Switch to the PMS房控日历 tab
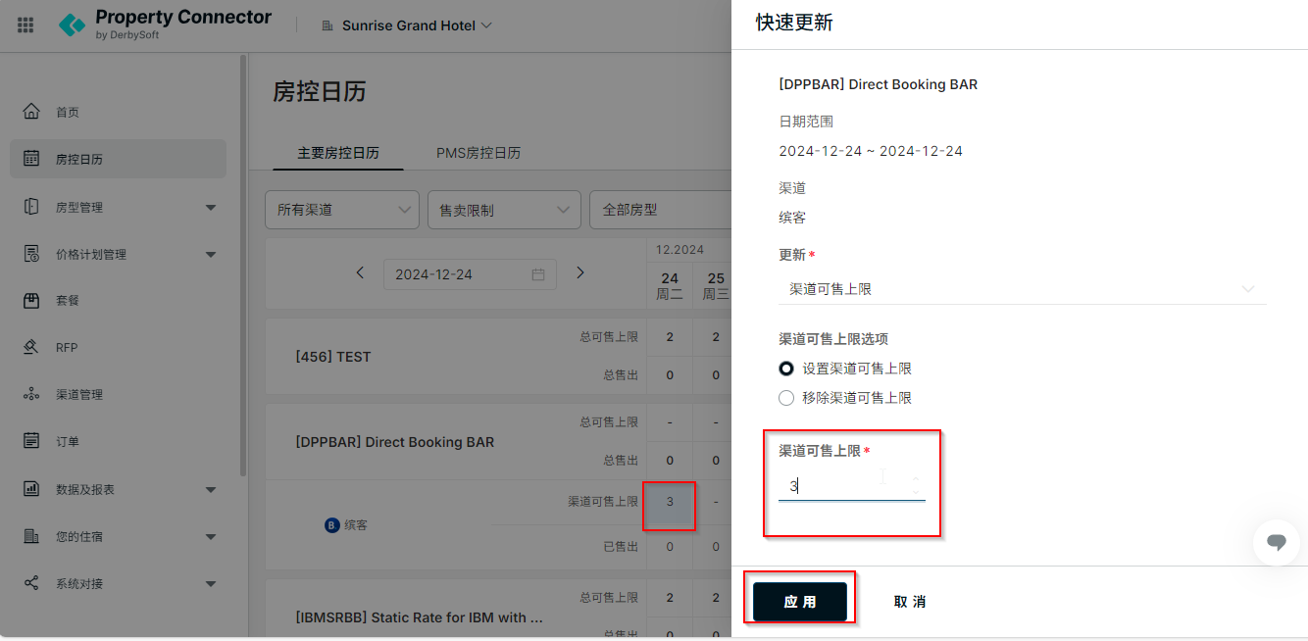The image size is (1308, 641). (478, 153)
